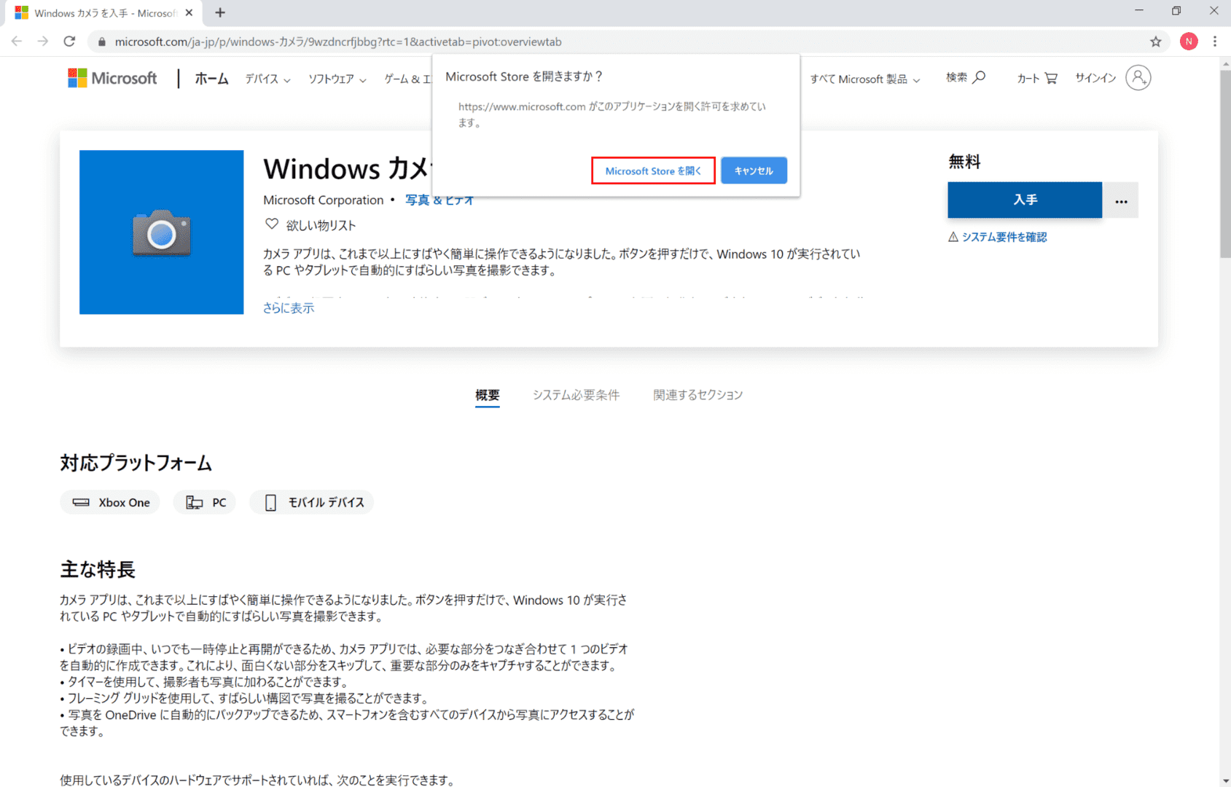
Task: Click the PC platform chip
Action: (x=205, y=503)
